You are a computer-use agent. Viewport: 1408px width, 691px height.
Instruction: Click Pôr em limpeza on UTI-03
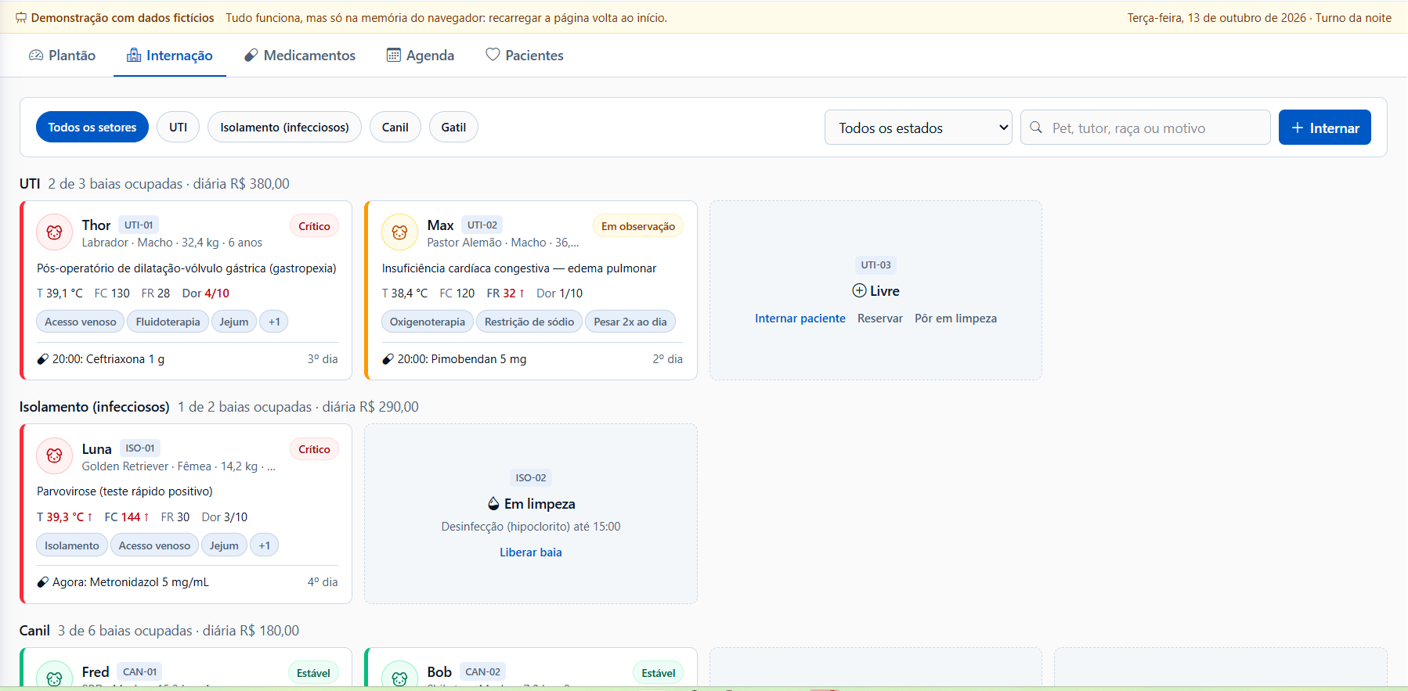[x=955, y=319]
